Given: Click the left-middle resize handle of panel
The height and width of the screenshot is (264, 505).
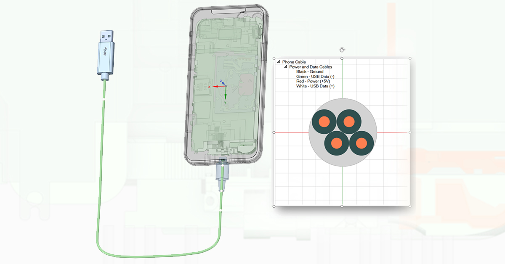Looking at the screenshot, I should coord(274,132).
